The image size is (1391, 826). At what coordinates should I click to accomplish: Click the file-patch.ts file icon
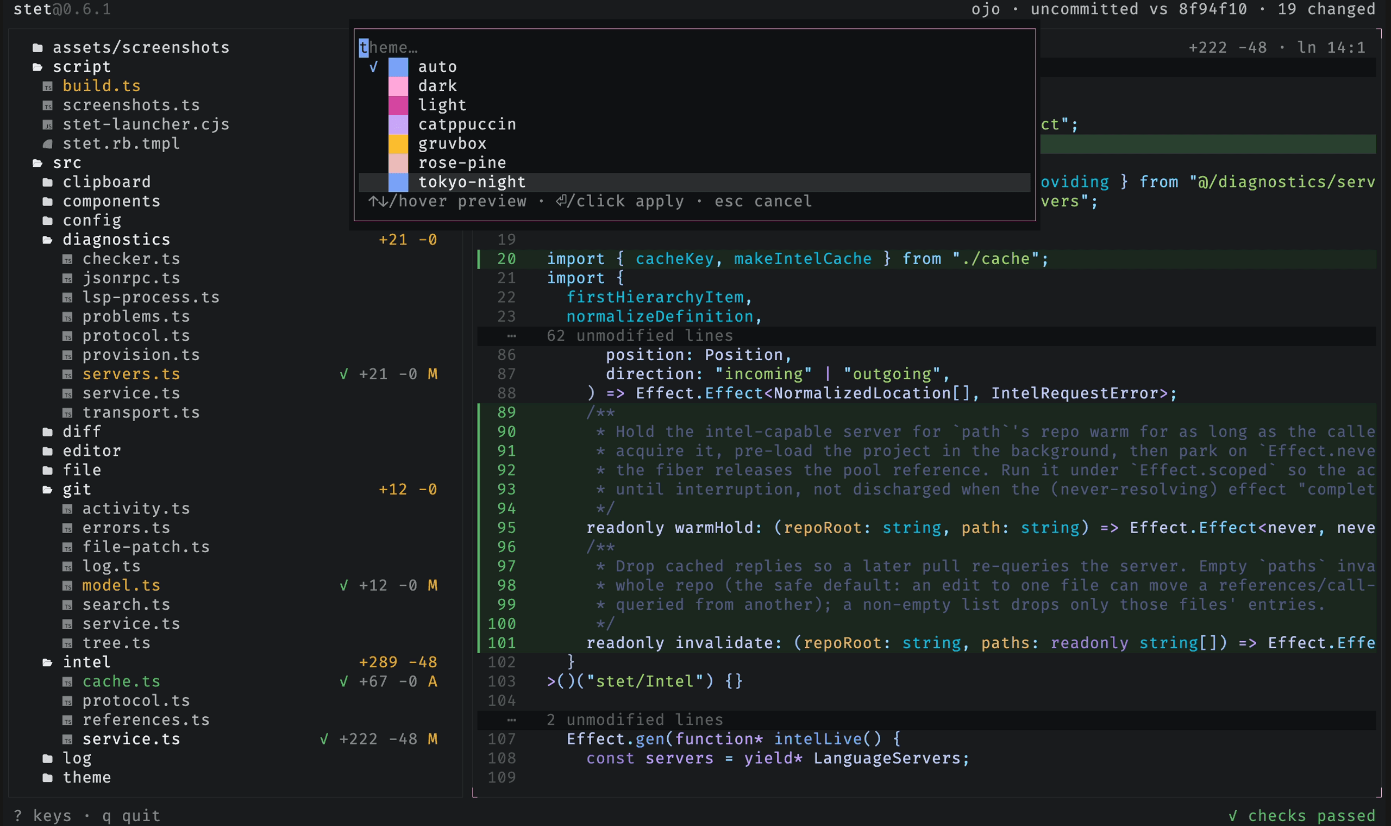[67, 548]
